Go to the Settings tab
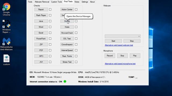172x96 pixels. 85,2
